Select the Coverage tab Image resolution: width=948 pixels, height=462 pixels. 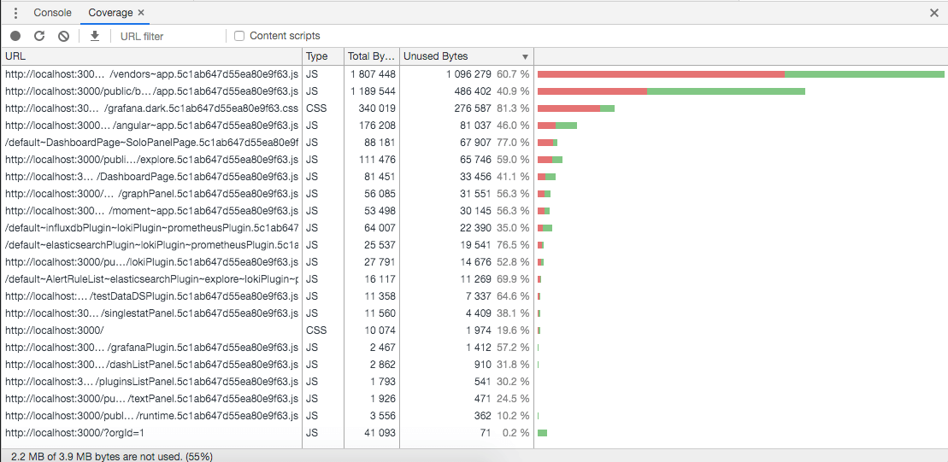pyautogui.click(x=109, y=13)
